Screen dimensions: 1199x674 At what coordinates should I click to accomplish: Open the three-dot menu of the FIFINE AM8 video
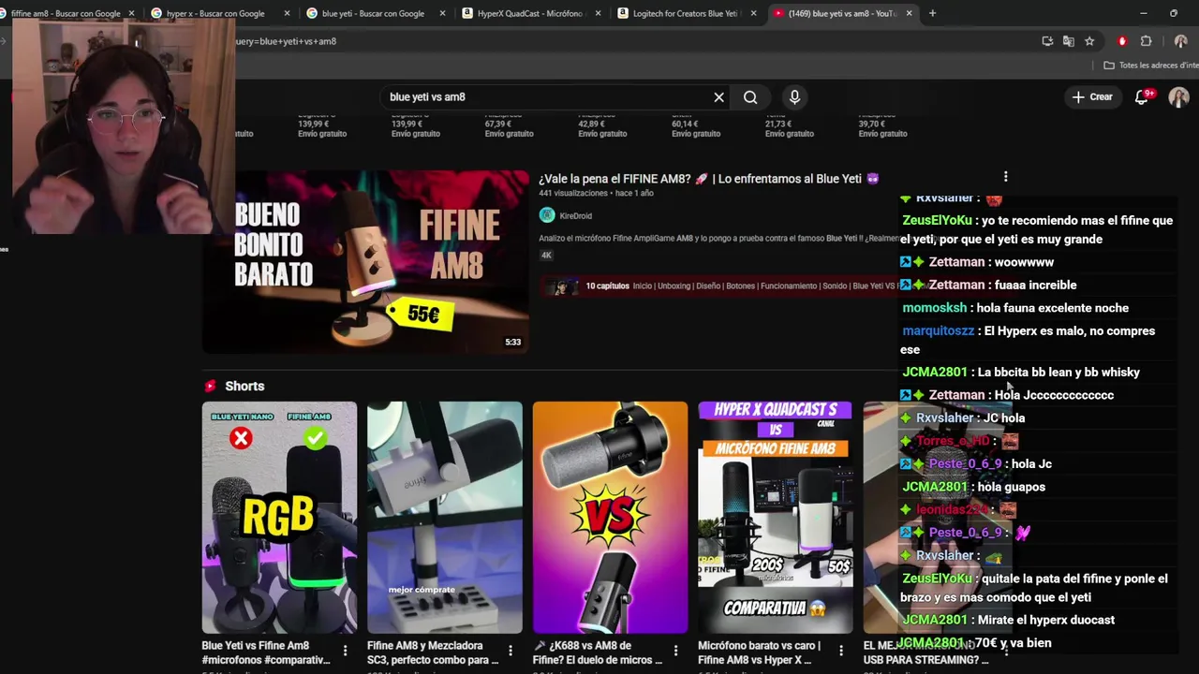tap(1005, 177)
